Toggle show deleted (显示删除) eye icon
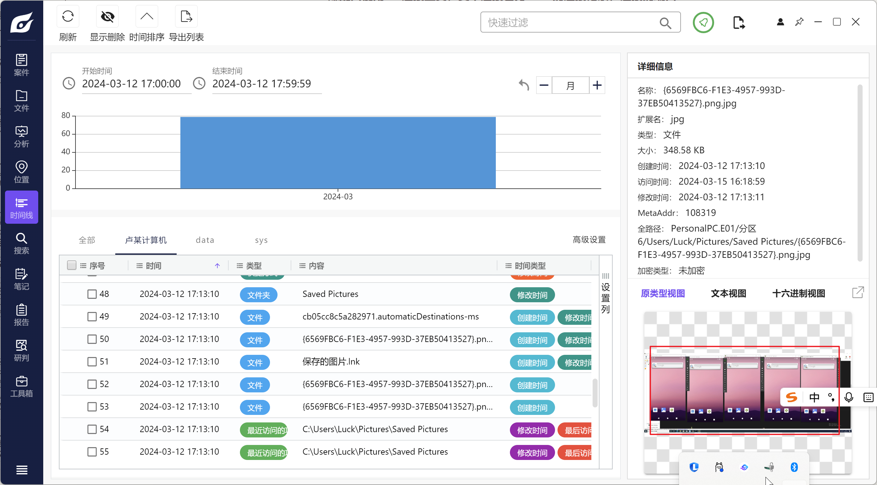This screenshot has height=485, width=877. tap(107, 16)
